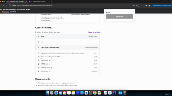Open Notes from the dock

(x=73, y=93)
